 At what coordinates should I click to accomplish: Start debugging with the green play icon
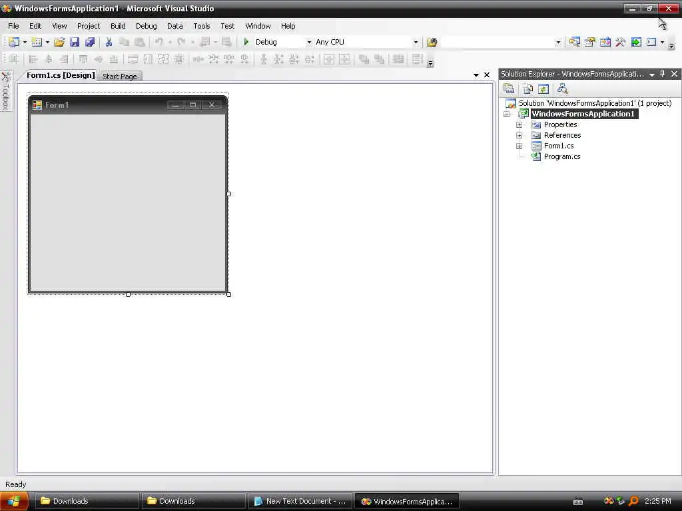[x=246, y=42]
